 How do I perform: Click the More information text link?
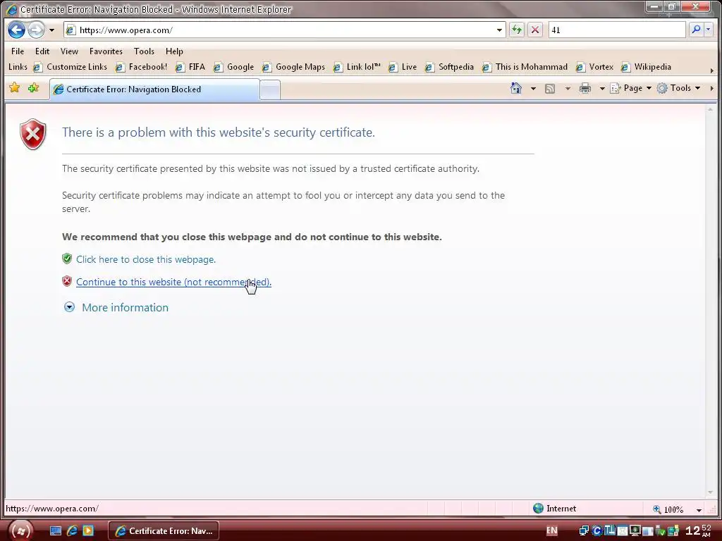126,307
